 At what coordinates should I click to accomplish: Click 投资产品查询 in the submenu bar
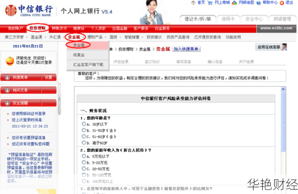(178, 37)
